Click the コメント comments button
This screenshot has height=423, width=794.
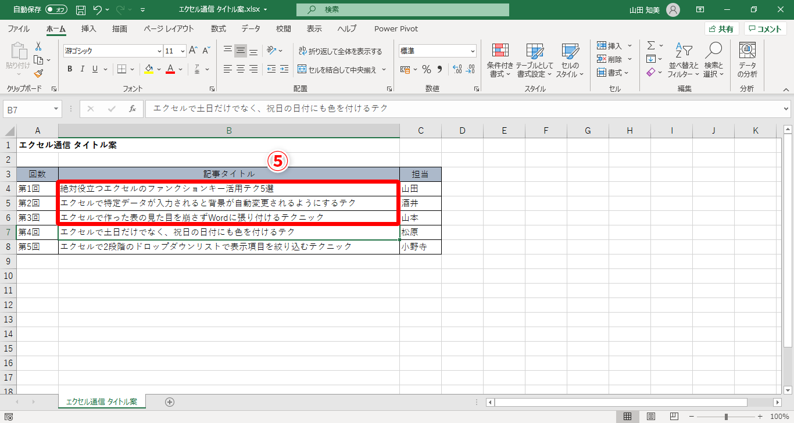[766, 29]
